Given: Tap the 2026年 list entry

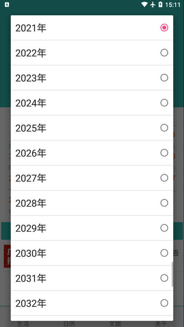Looking at the screenshot, I should pyautogui.click(x=92, y=153).
